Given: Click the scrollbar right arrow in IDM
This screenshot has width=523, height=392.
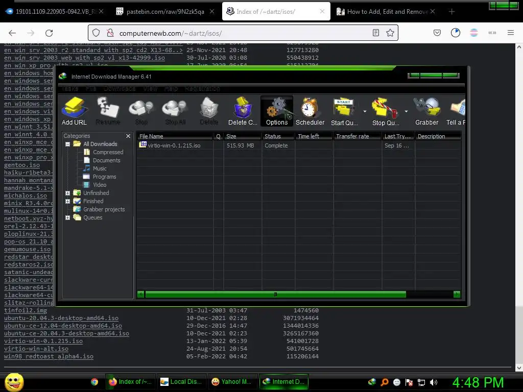Looking at the screenshot, I should click(x=457, y=294).
